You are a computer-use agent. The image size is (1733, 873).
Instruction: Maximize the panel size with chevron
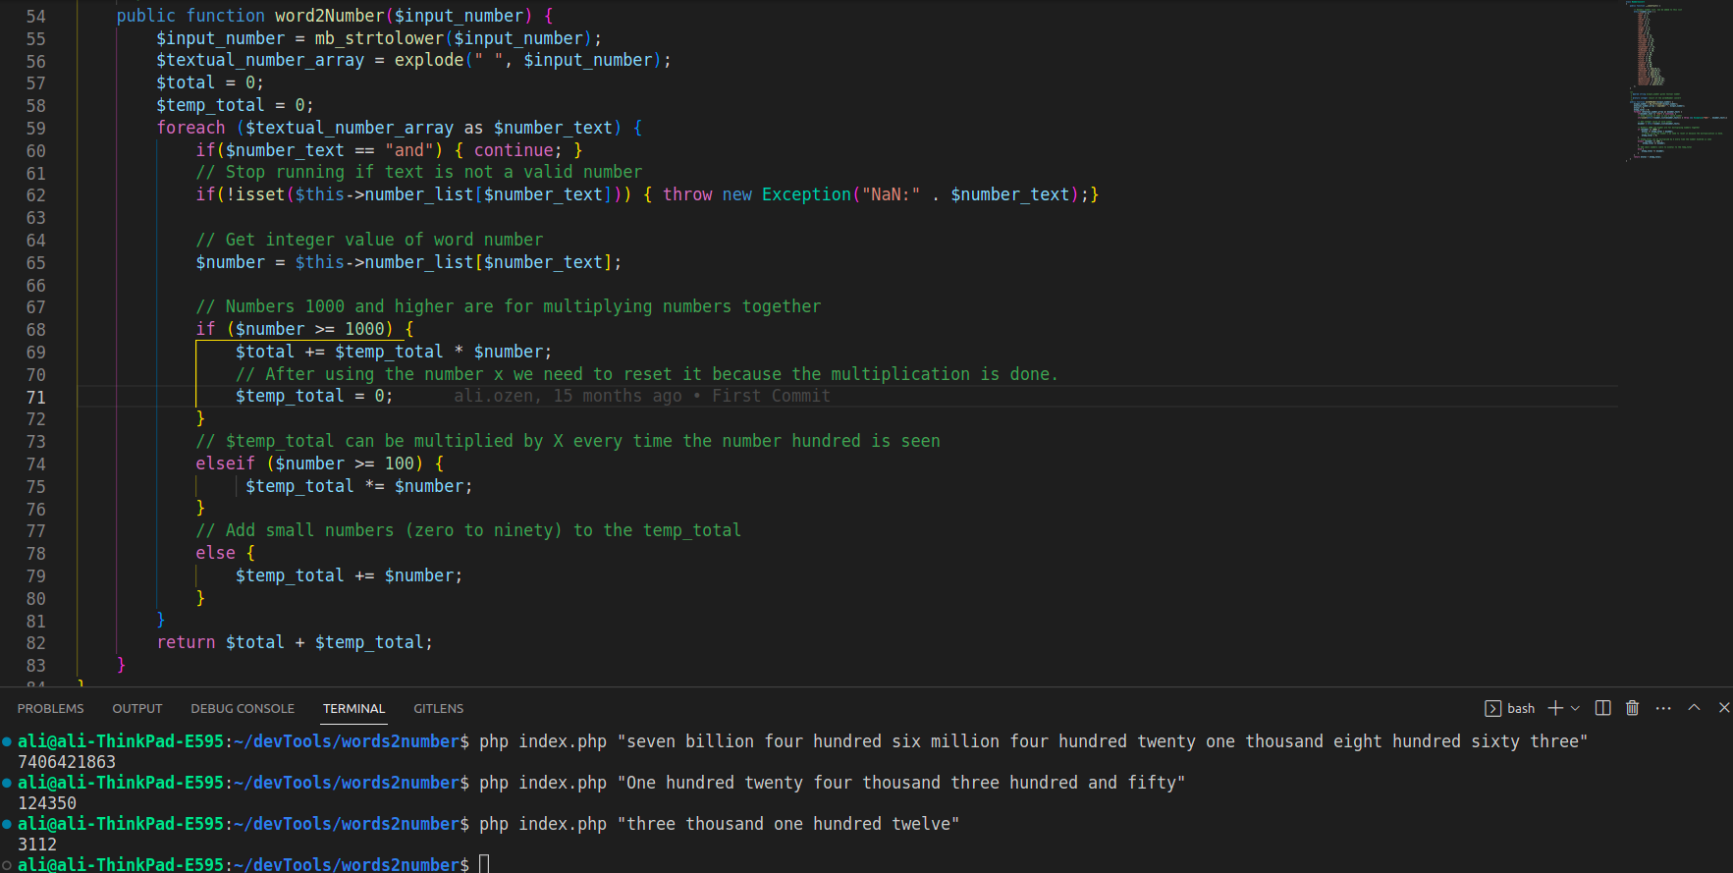(1694, 708)
